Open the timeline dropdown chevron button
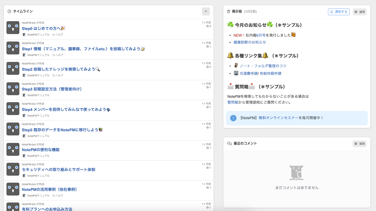This screenshot has width=376, height=211. tap(206, 11)
